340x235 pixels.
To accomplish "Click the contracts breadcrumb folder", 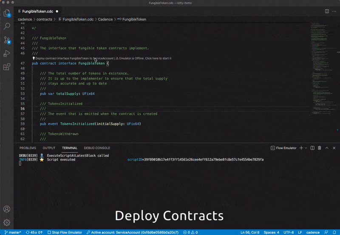I will coord(44,19).
